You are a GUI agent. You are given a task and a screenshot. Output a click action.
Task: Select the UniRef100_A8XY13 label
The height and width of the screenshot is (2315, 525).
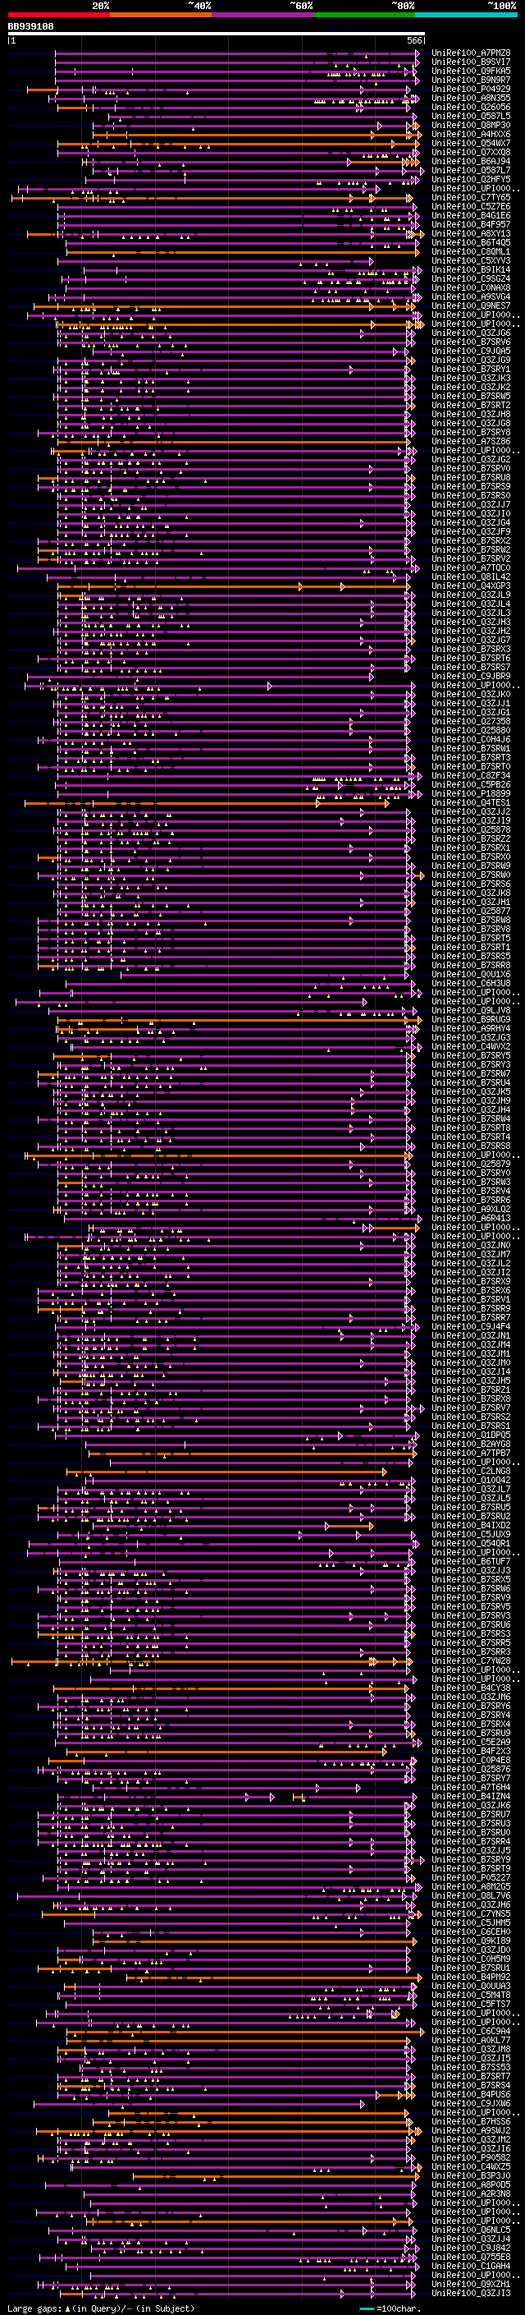tap(471, 234)
